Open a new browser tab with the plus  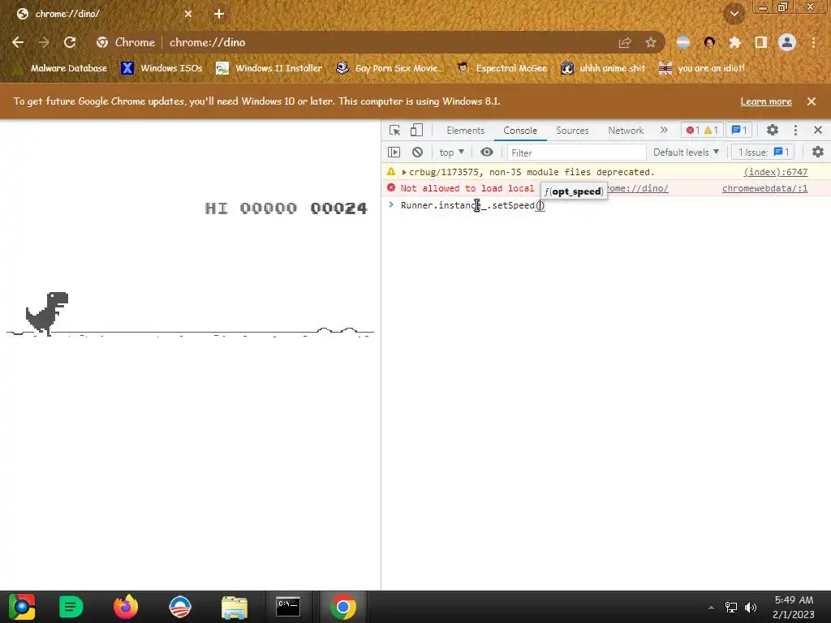(x=219, y=14)
